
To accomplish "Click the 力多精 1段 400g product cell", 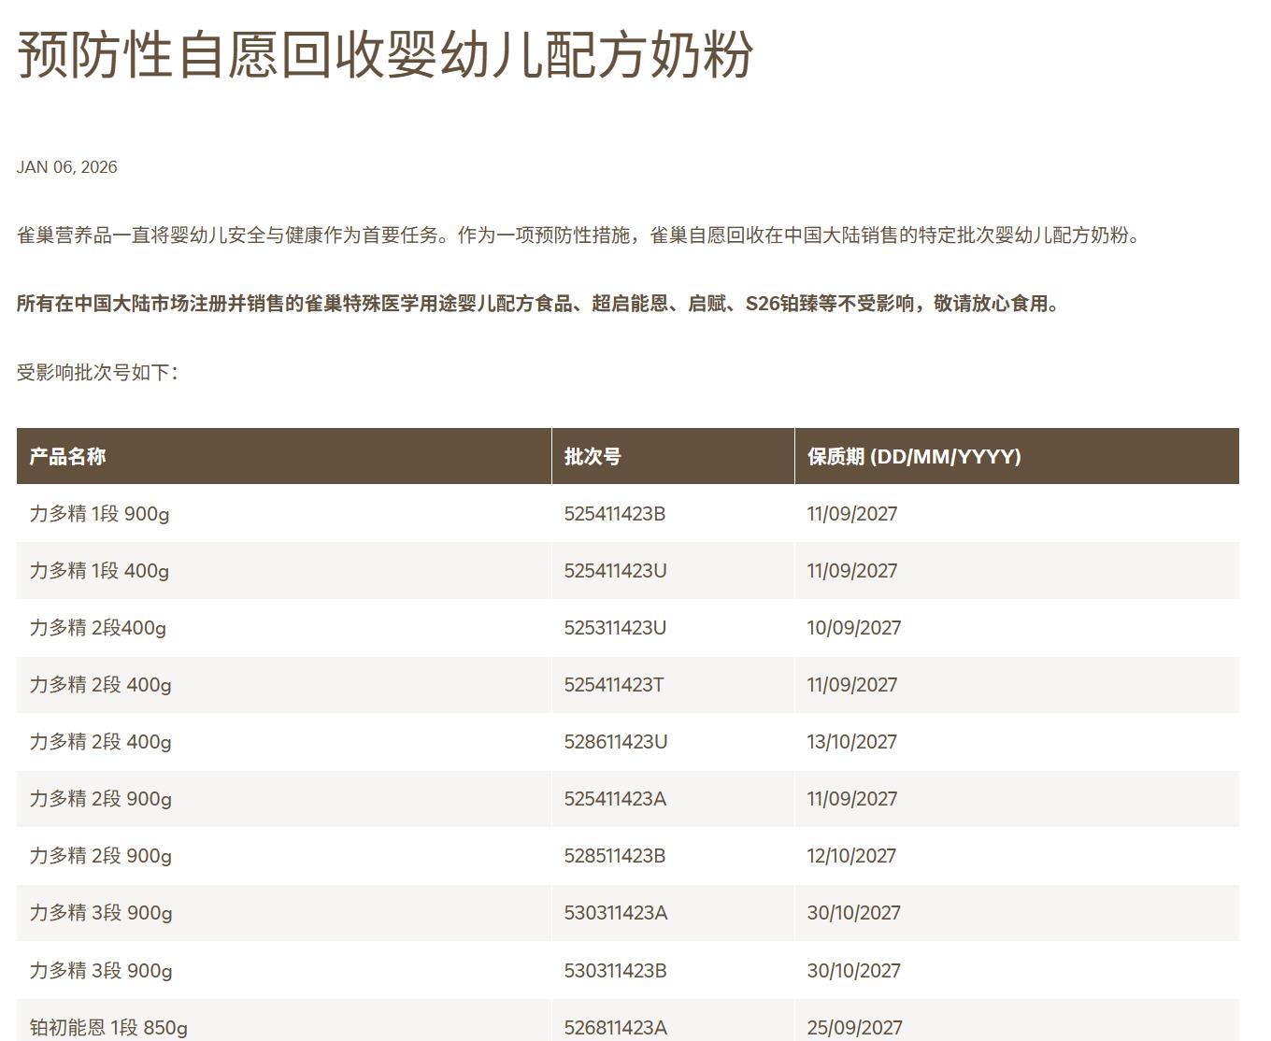I will tap(99, 571).
